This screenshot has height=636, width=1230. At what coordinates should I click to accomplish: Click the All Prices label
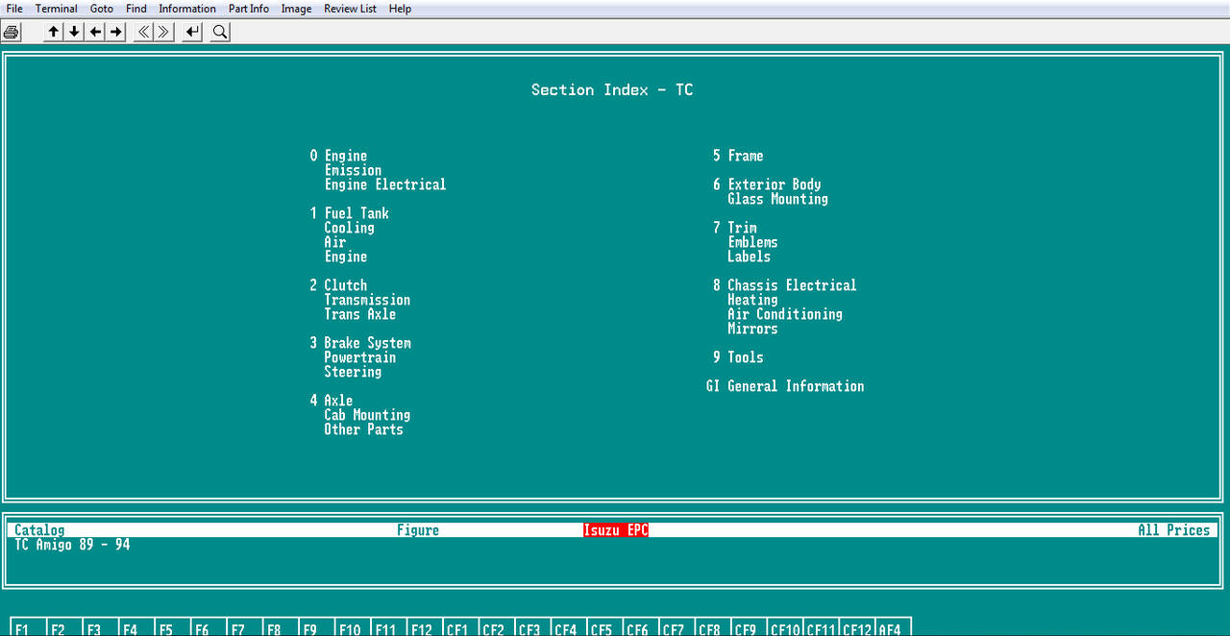(x=1174, y=530)
